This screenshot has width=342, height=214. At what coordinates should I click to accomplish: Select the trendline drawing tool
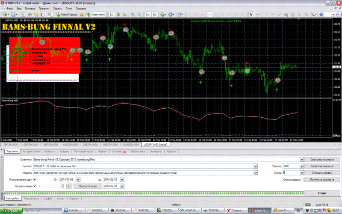click(280, 15)
